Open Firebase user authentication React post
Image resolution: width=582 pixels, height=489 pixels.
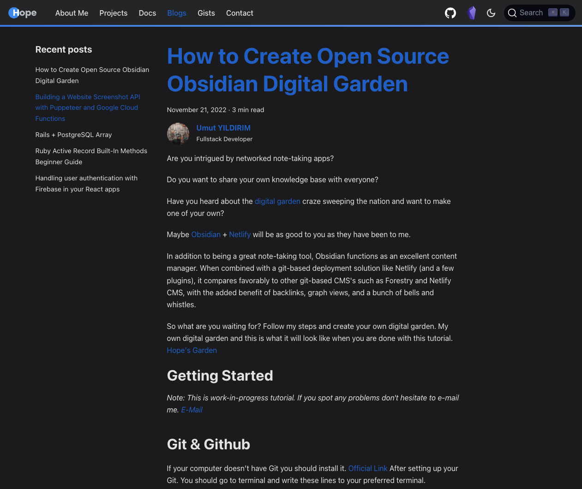tap(86, 184)
